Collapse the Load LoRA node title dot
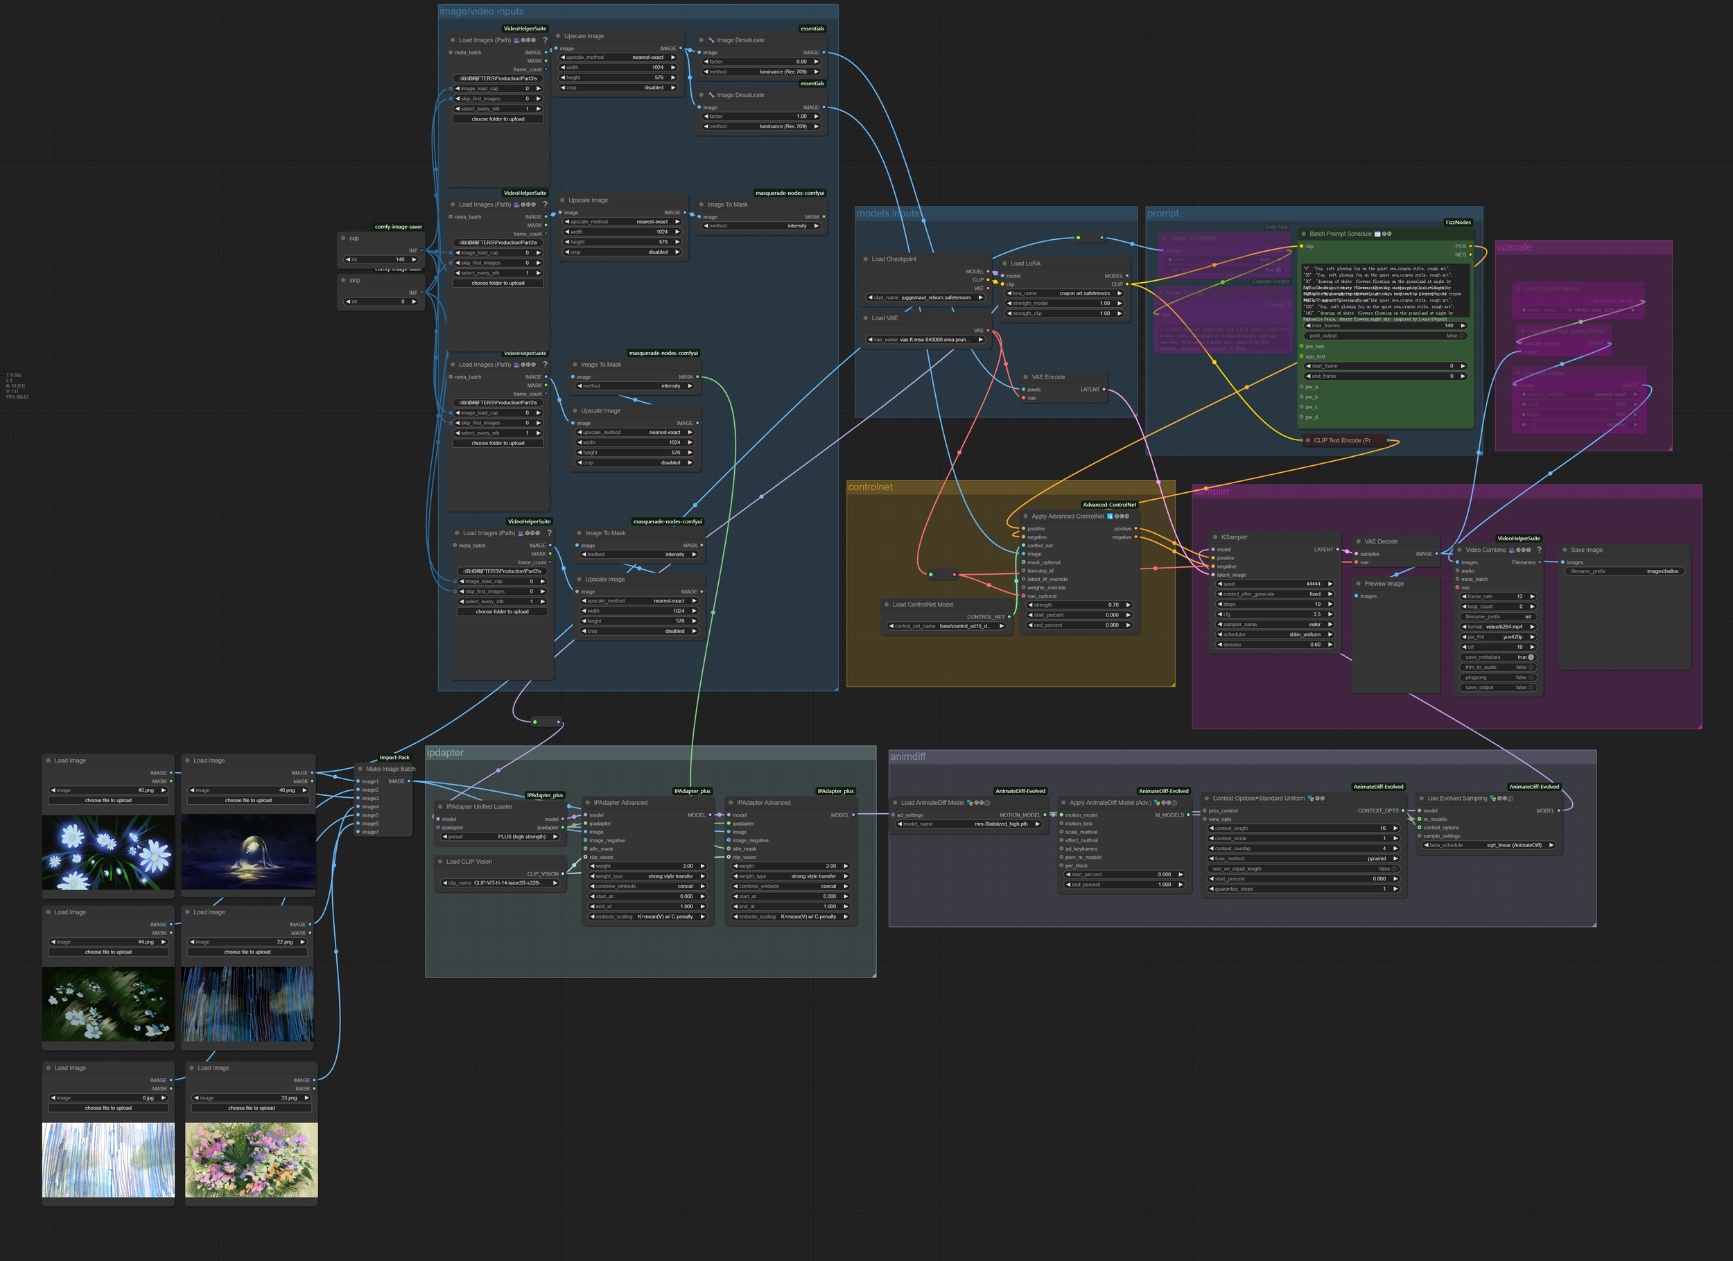The height and width of the screenshot is (1261, 1733). click(x=1004, y=263)
